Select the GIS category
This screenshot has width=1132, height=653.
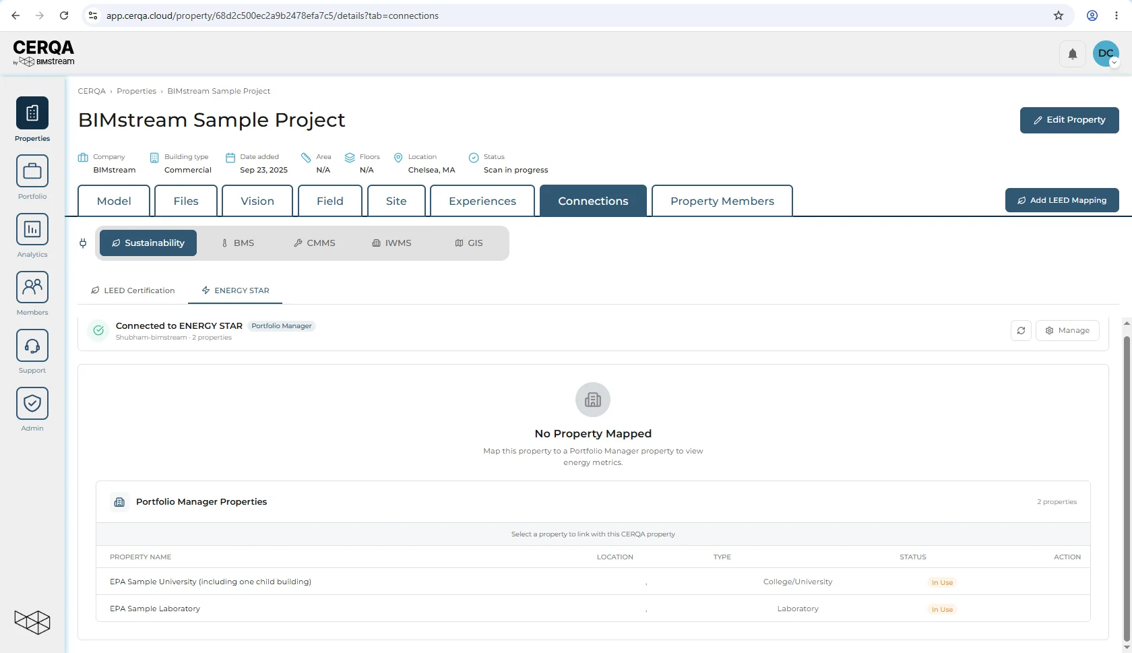(469, 243)
